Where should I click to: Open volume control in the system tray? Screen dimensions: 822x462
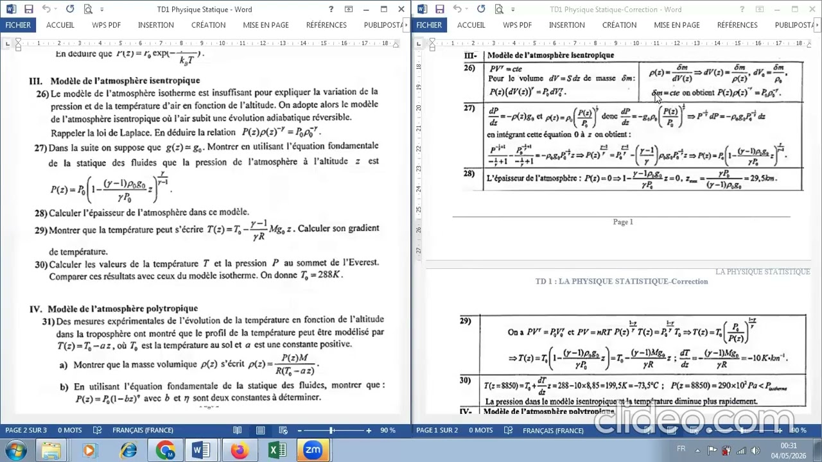(x=755, y=450)
